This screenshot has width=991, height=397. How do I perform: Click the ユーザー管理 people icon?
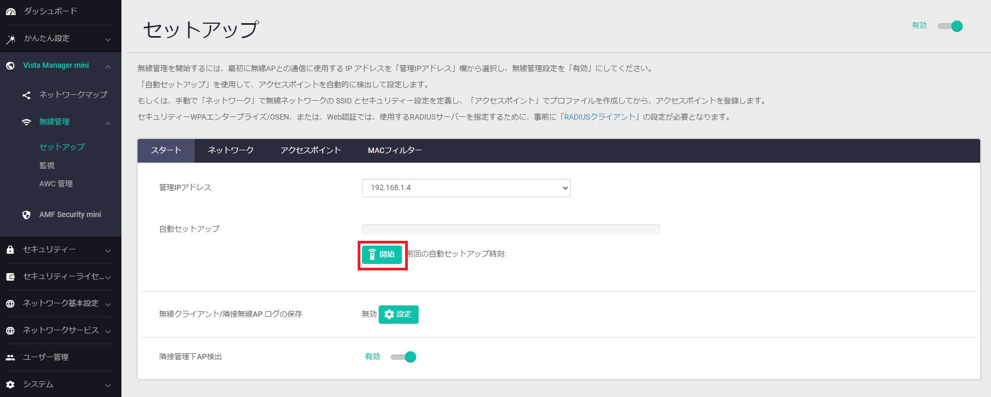tap(10, 358)
